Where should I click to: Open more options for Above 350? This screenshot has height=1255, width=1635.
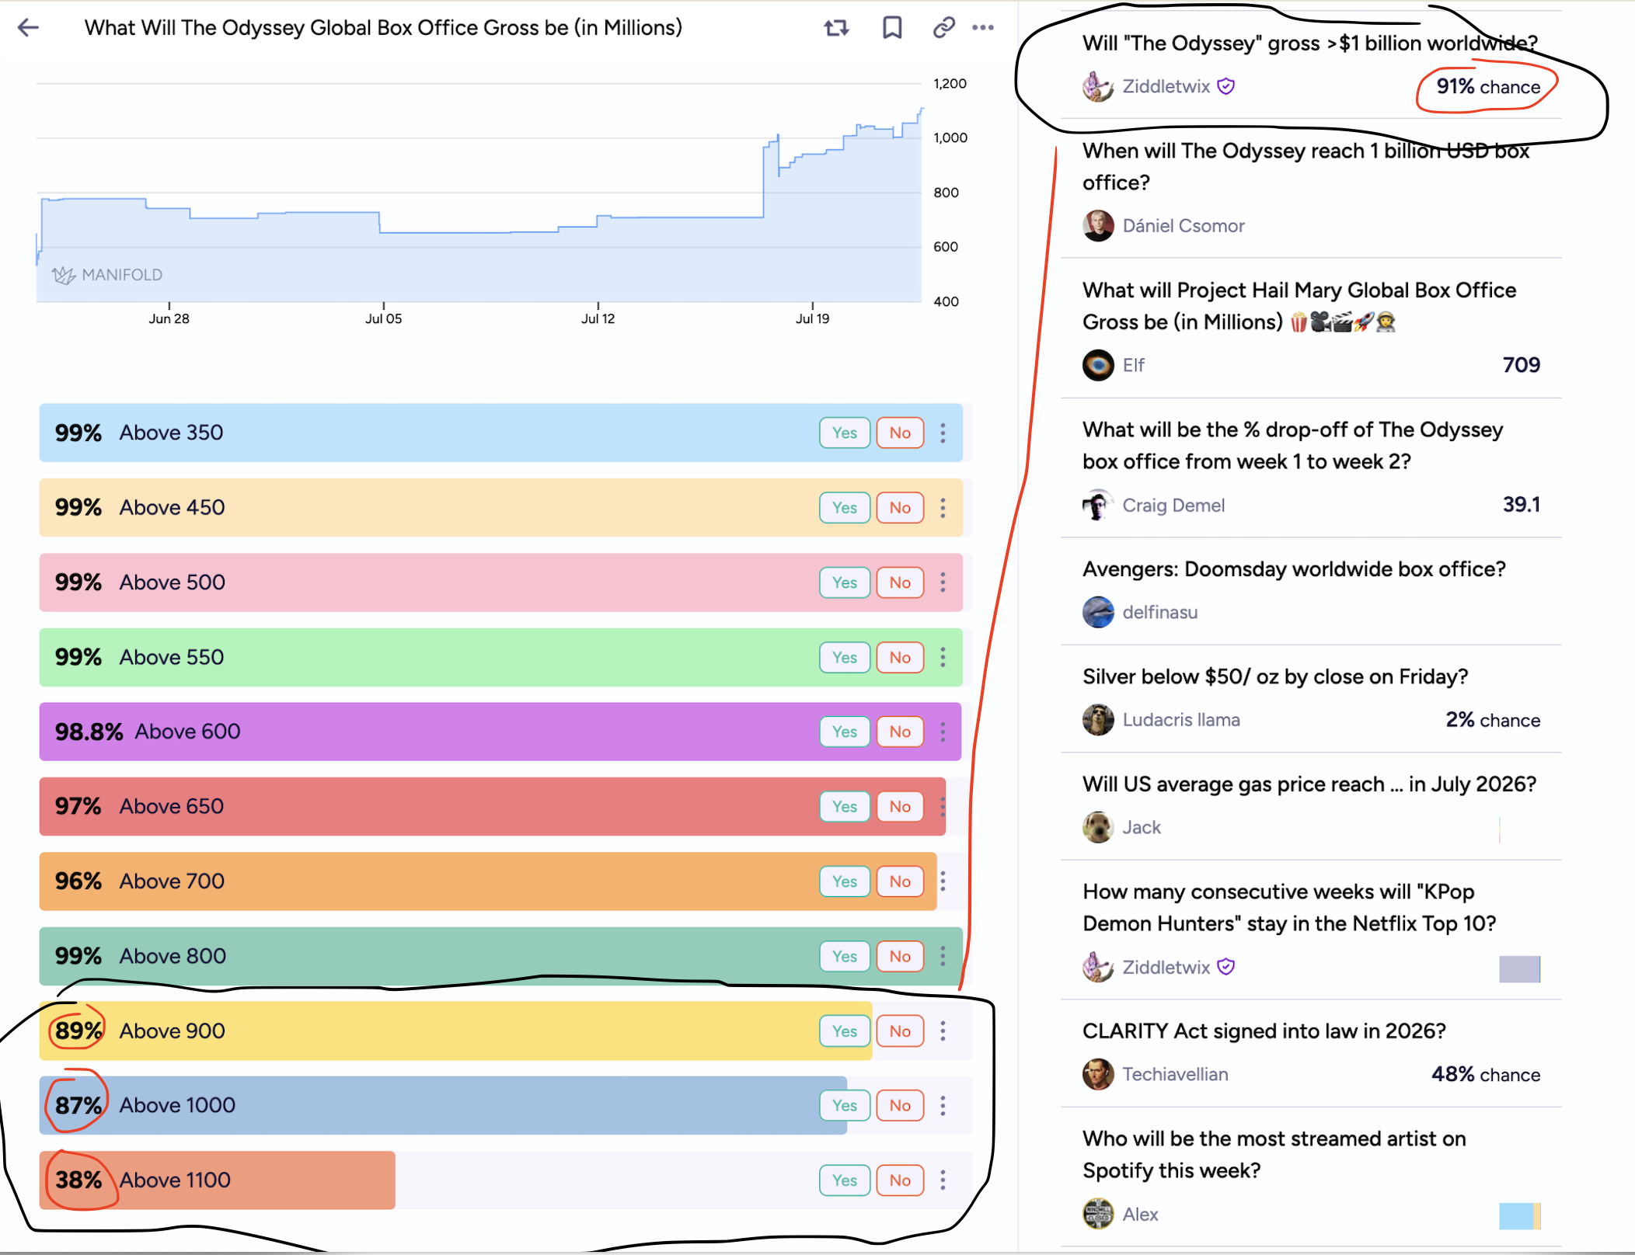943,433
